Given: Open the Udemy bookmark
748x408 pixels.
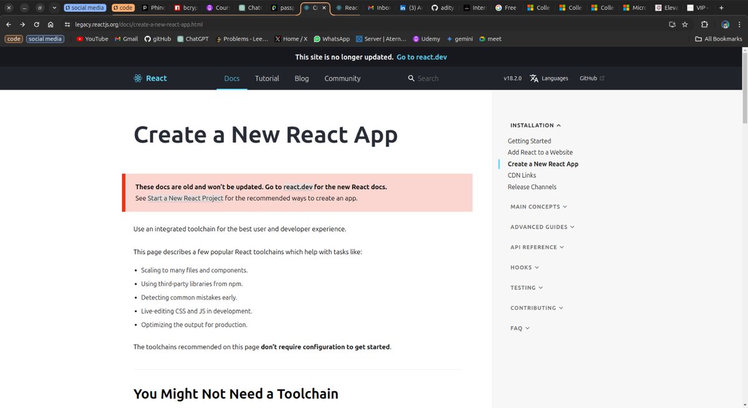Looking at the screenshot, I should click(426, 39).
